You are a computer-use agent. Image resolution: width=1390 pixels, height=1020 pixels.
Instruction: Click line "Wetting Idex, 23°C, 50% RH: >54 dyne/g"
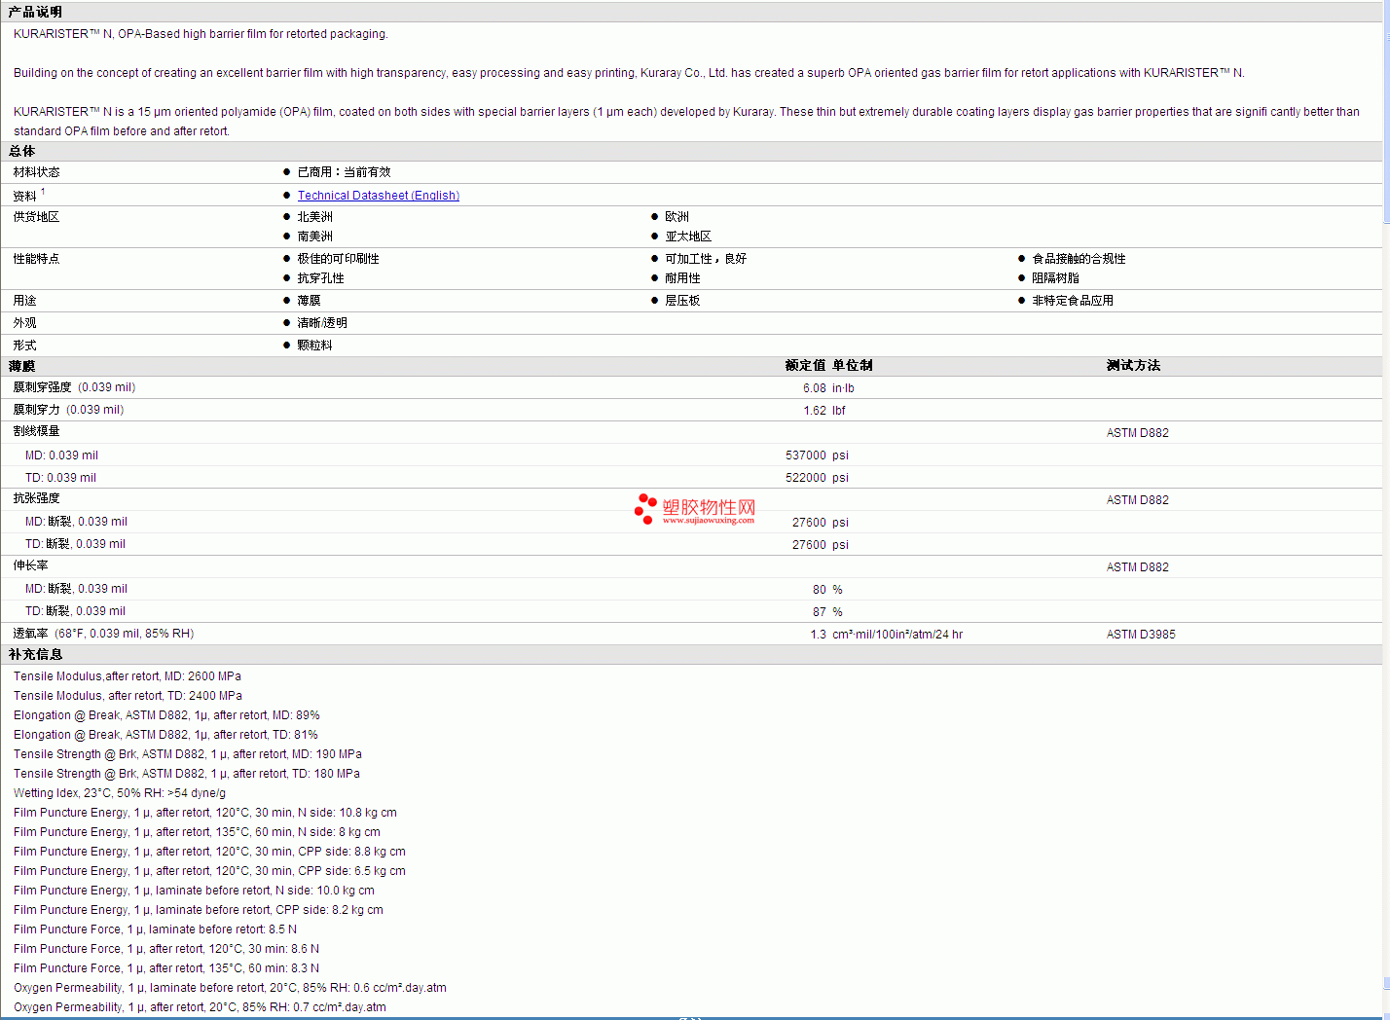click(x=120, y=793)
